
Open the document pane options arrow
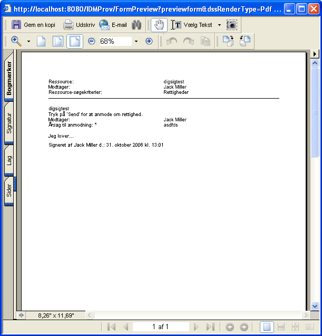[315, 54]
